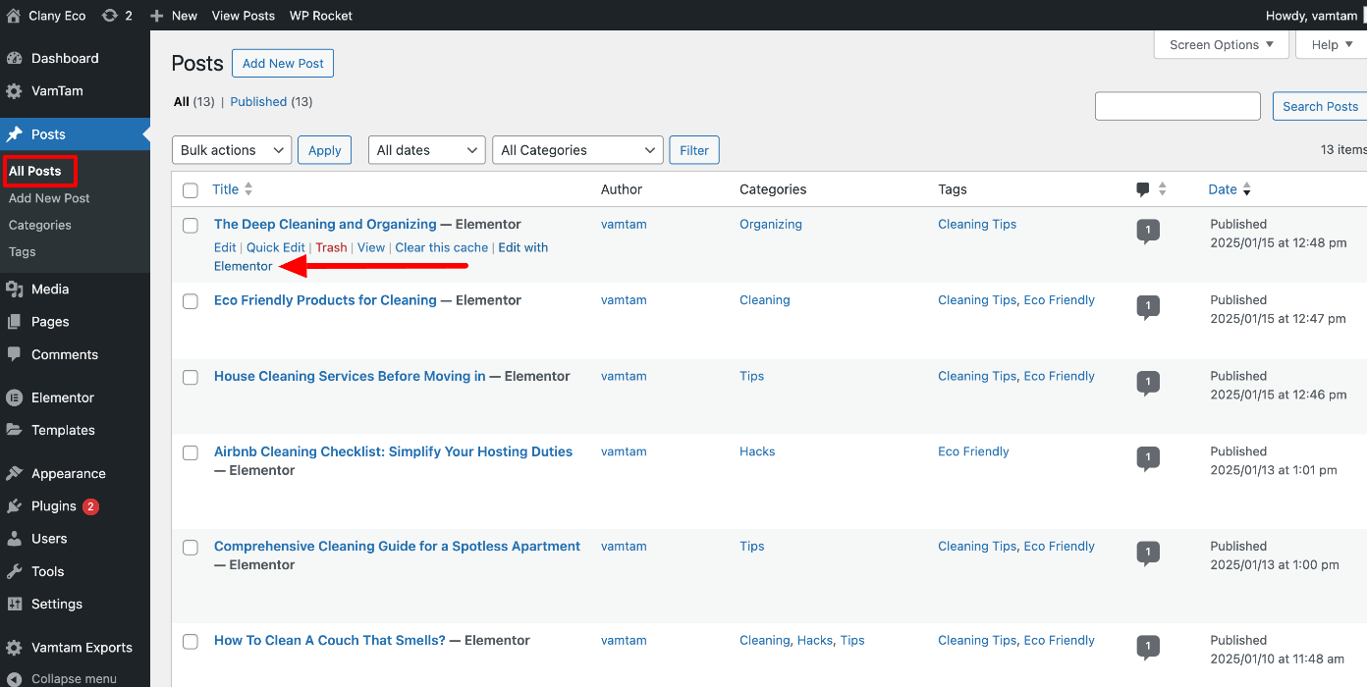Click the plugins update badge showing 2
Screen dimensions: 1367x687
tap(90, 506)
